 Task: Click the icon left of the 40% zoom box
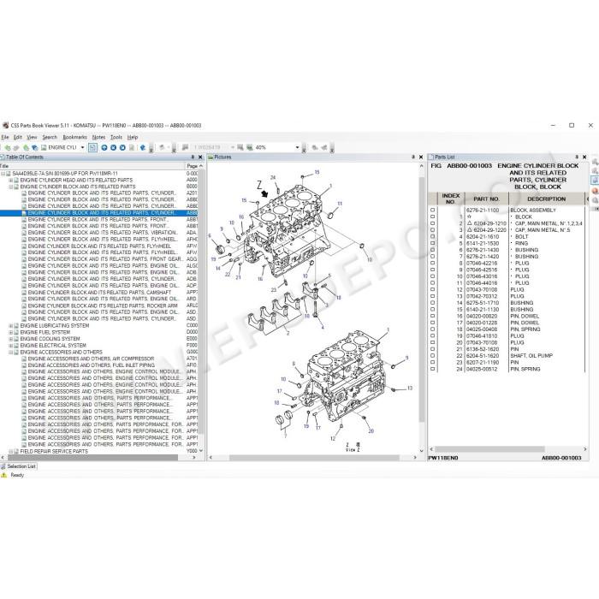pos(250,147)
